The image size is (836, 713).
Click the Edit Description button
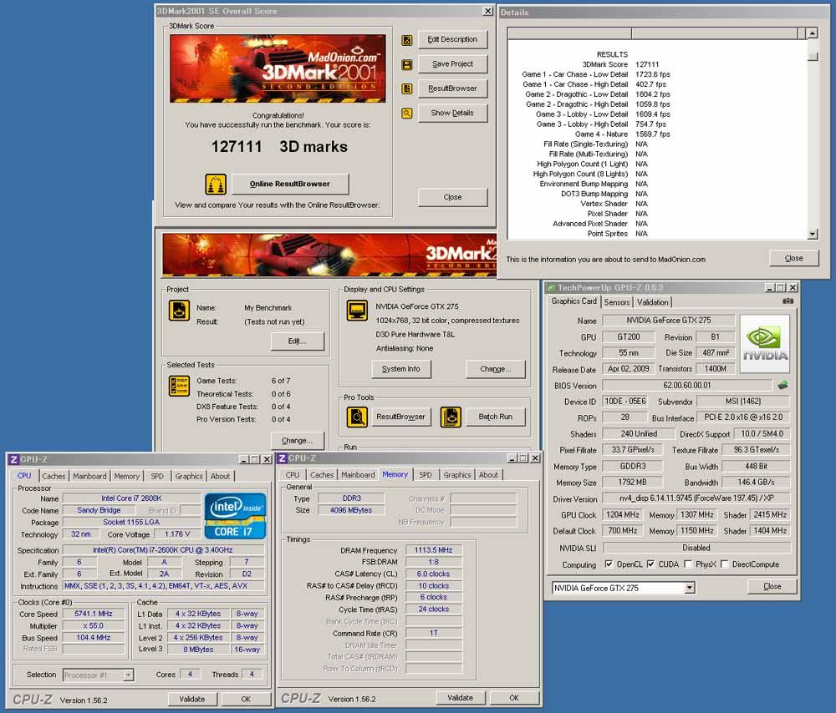[x=452, y=39]
